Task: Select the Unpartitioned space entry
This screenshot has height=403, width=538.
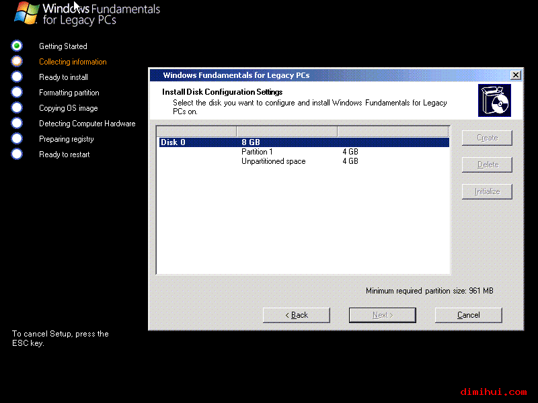Action: tap(274, 161)
